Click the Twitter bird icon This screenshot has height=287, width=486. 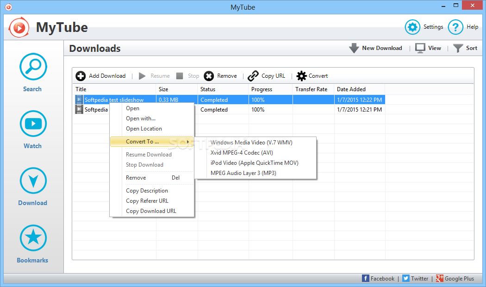(x=406, y=278)
